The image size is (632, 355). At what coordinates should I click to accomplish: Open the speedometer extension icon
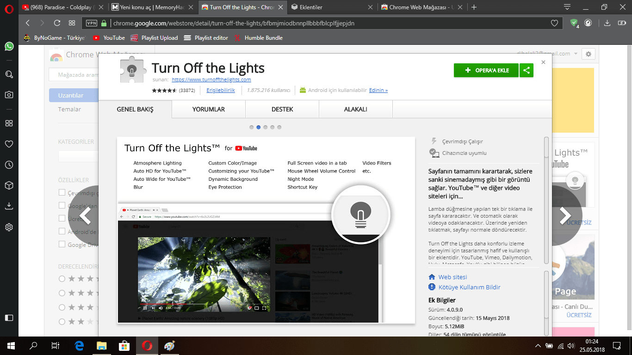[588, 23]
